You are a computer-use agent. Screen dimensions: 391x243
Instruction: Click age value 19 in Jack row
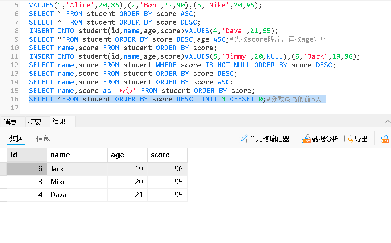[x=127, y=169]
